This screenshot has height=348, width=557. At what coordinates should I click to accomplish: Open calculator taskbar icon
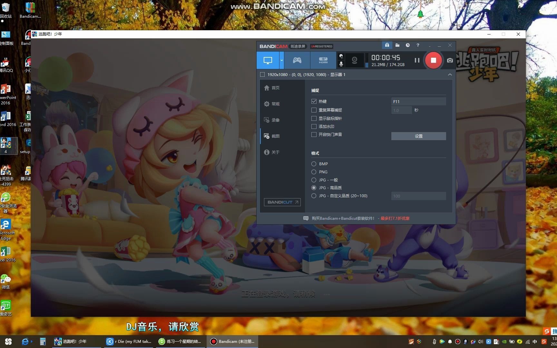click(43, 342)
